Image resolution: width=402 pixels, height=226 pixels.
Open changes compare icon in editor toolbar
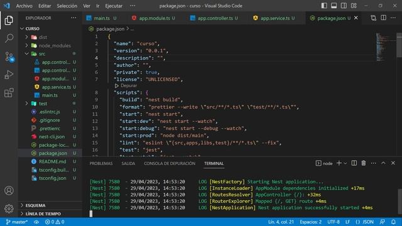pyautogui.click(x=373, y=18)
